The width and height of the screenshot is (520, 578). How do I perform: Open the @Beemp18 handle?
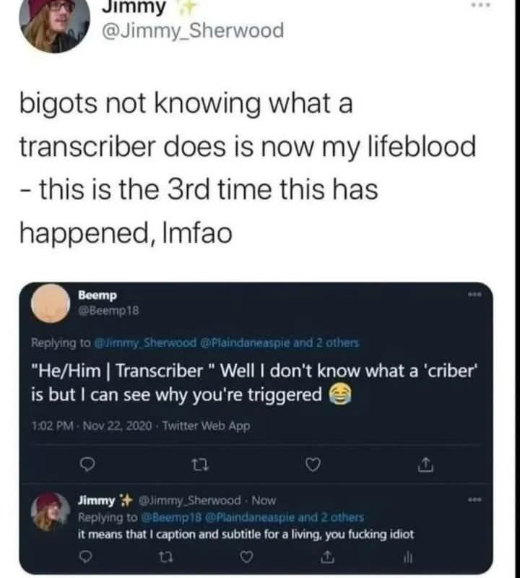coord(108,311)
